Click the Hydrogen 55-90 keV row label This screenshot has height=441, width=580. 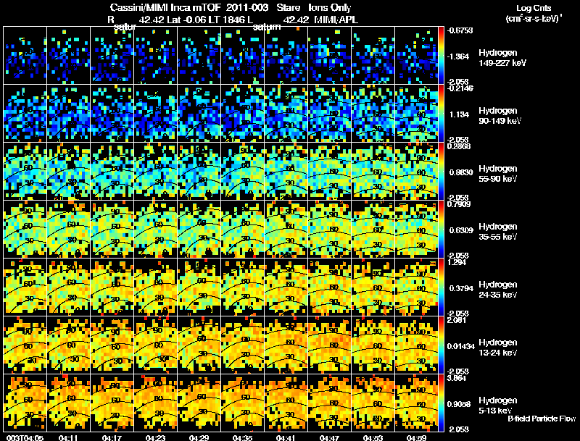(498, 174)
